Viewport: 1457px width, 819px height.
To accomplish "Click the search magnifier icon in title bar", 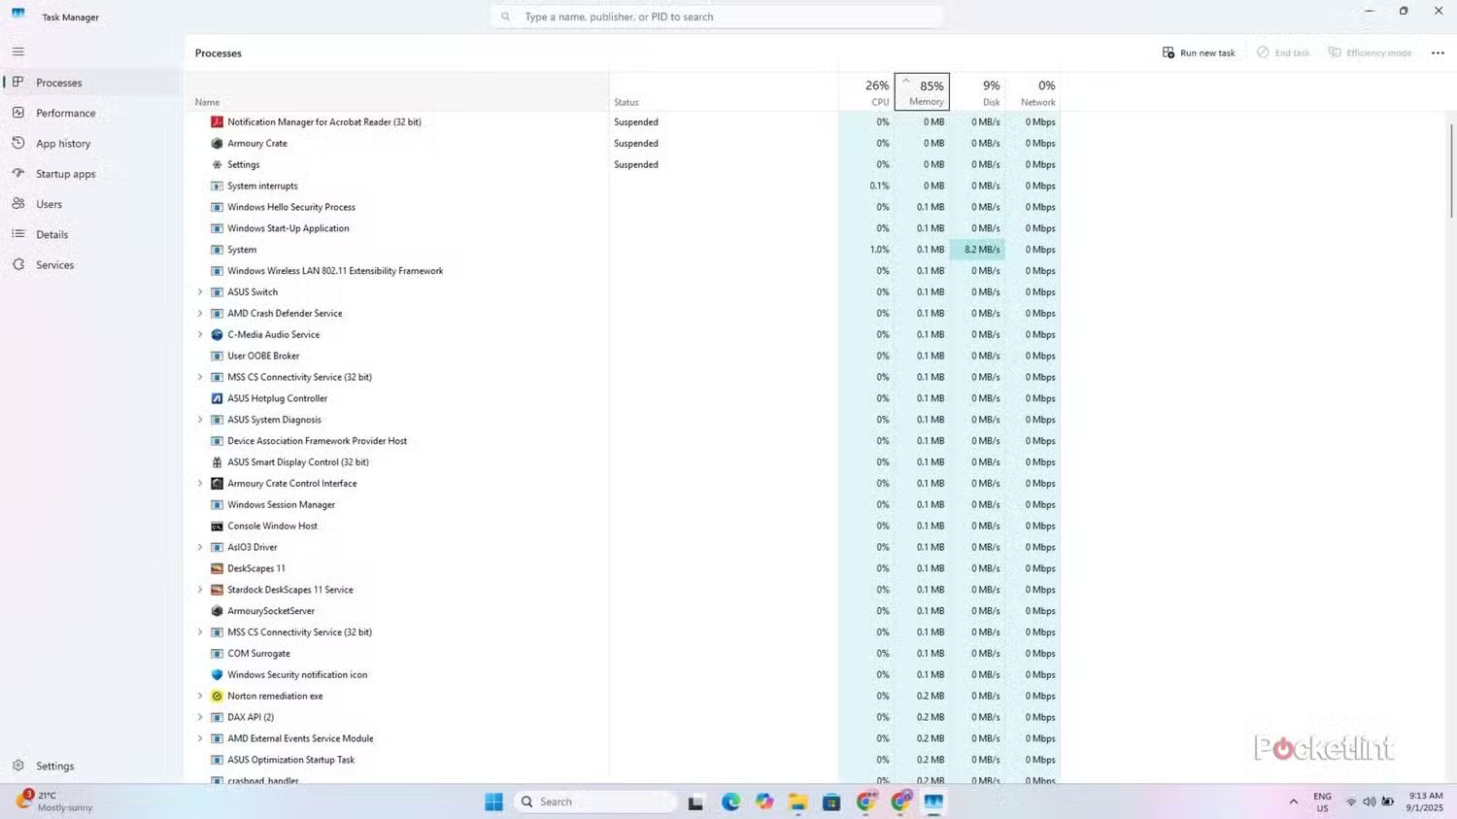I will (505, 17).
